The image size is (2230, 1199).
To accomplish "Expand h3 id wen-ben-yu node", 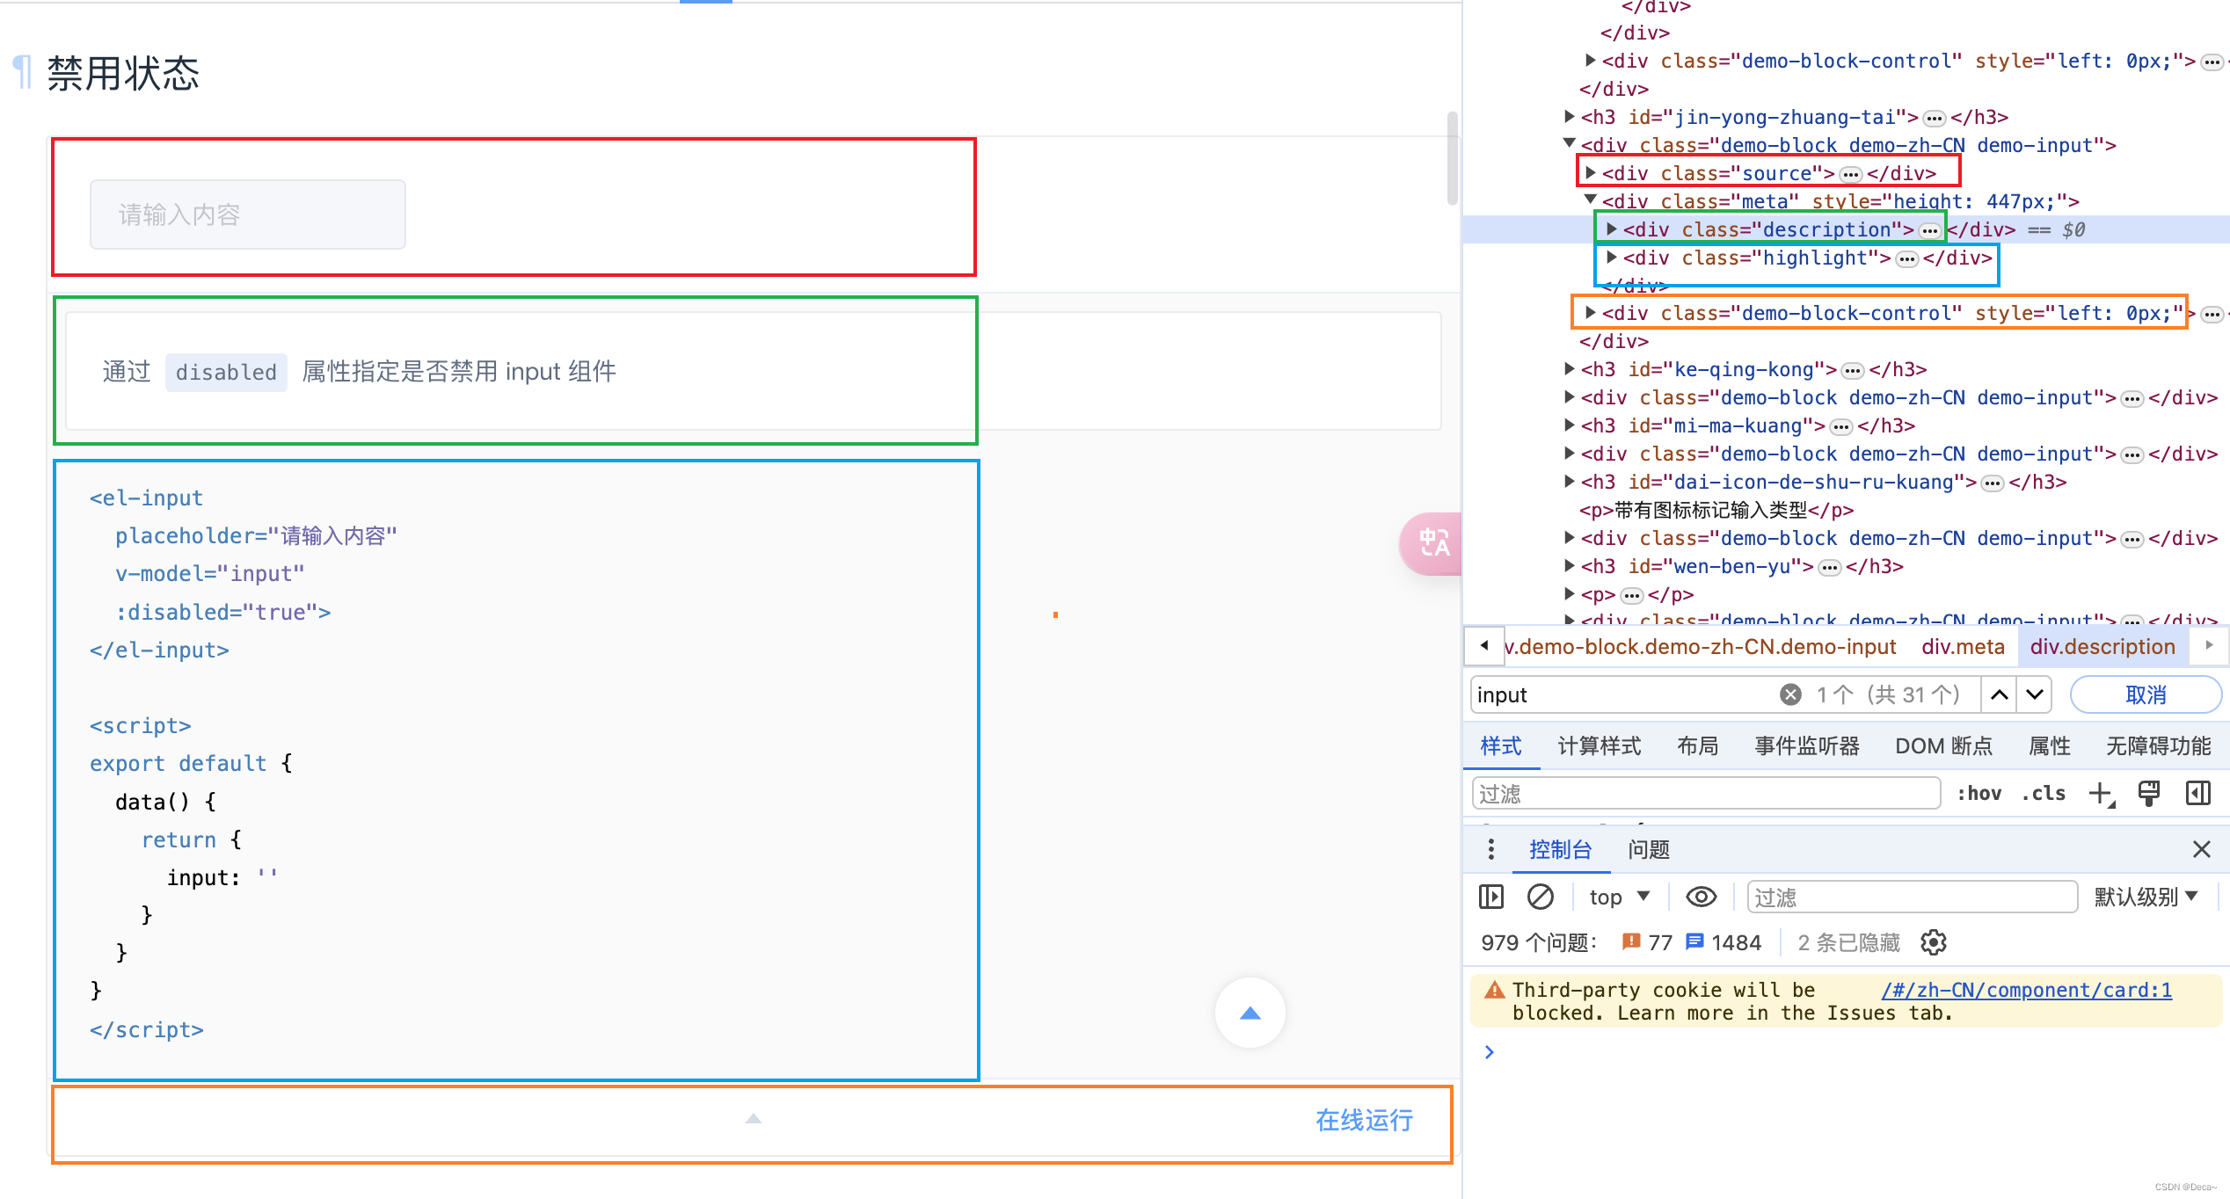I will coord(1570,565).
